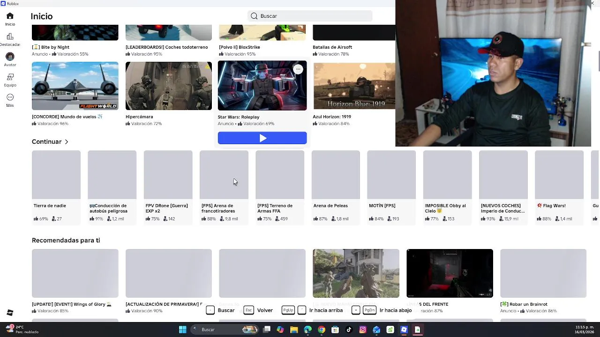The image size is (600, 337).
Task: Open Roblox app on the taskbar
Action: (x=404, y=330)
